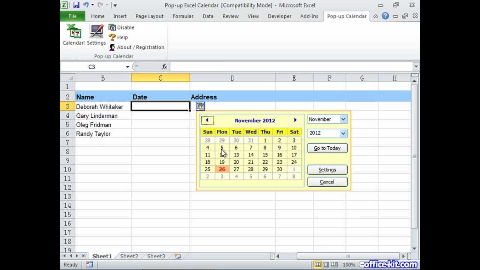This screenshot has width=480, height=270.
Task: Switch to the Add-Ins ribbon tab
Action: point(309,16)
